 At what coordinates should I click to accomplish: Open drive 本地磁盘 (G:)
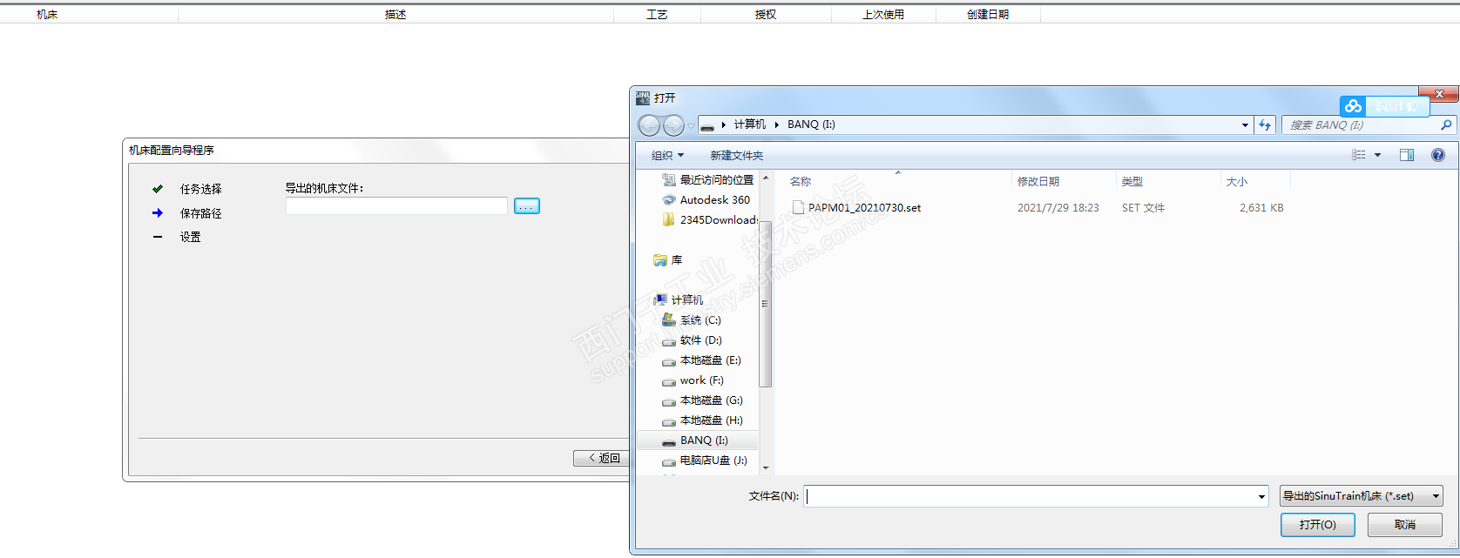[702, 400]
